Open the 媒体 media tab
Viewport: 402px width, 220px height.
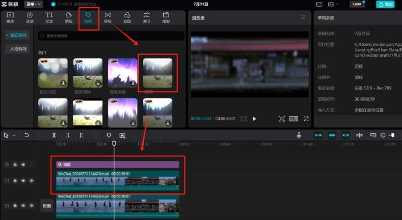[x=10, y=18]
